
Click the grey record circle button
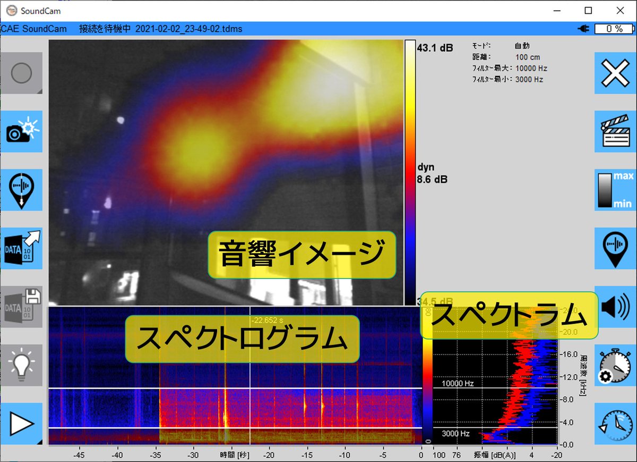21,73
